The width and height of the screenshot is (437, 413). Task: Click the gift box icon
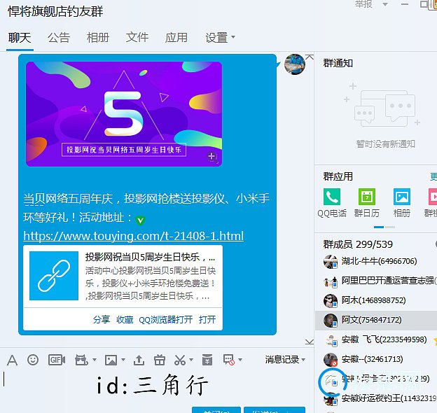click(159, 360)
